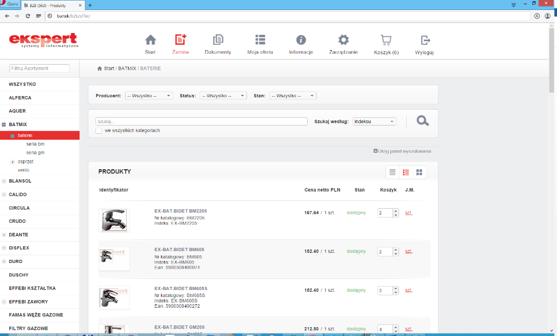Collapse the BATMIX category
Screen dimensions: 557x336
click(4, 124)
